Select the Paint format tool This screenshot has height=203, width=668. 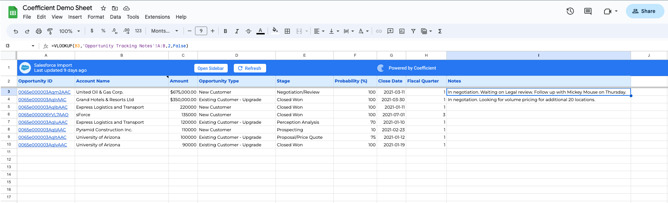50,31
